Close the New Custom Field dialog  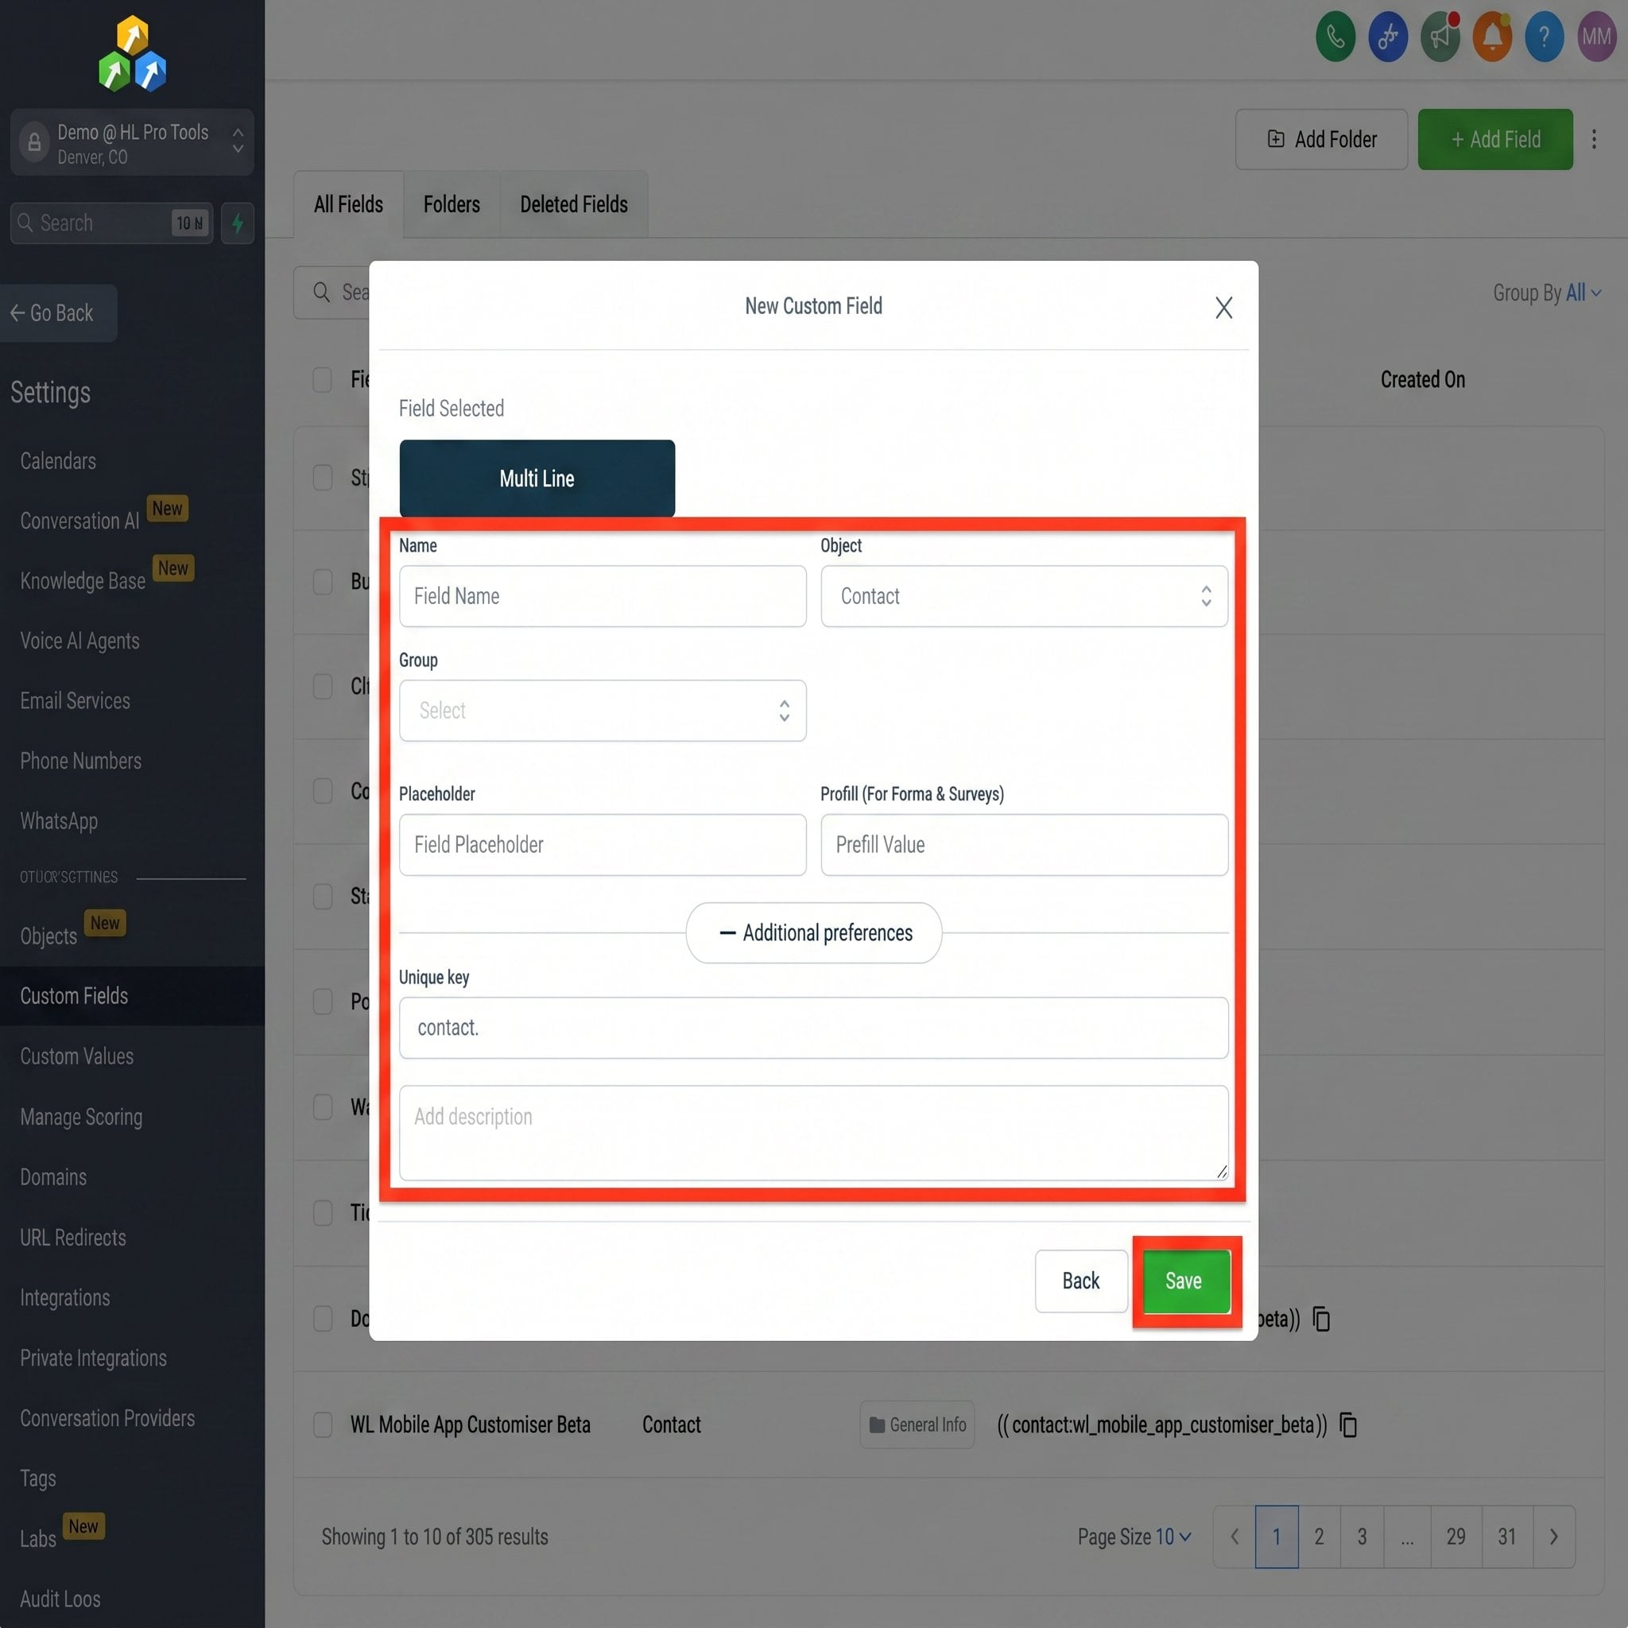(x=1223, y=308)
